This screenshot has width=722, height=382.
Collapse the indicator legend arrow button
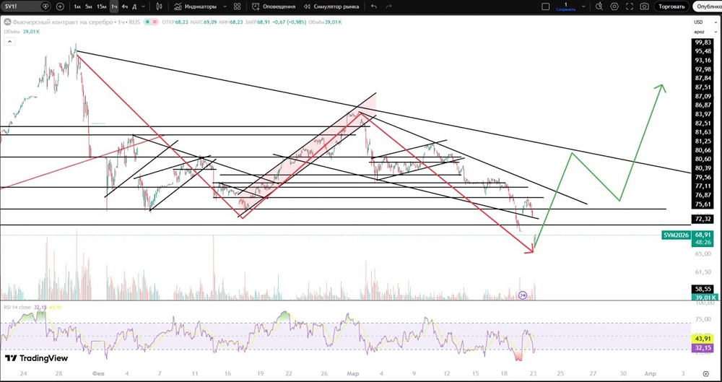tap(9, 41)
